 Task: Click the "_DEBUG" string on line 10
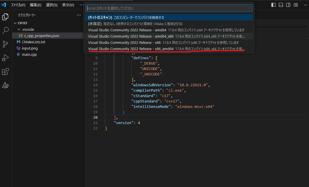pyautogui.click(x=149, y=63)
